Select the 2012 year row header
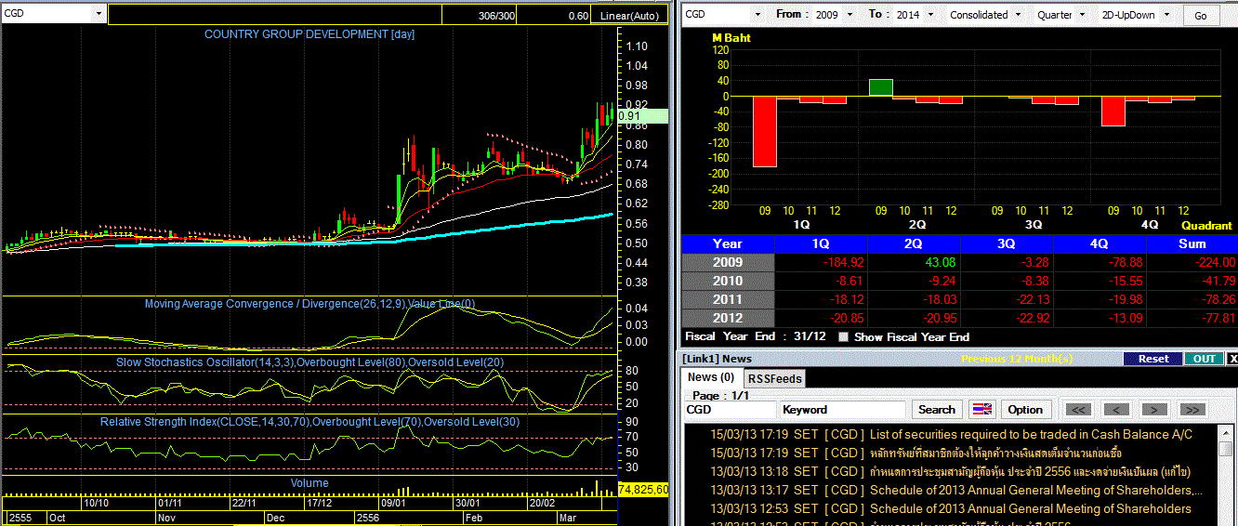Image resolution: width=1238 pixels, height=526 pixels. click(728, 319)
